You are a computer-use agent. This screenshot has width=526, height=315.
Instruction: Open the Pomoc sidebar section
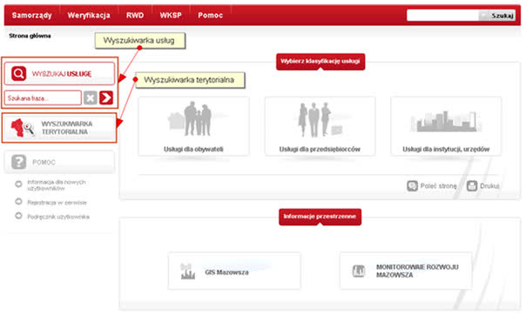coord(59,162)
